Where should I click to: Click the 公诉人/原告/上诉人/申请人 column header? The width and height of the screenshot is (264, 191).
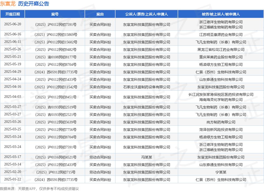(146, 14)
